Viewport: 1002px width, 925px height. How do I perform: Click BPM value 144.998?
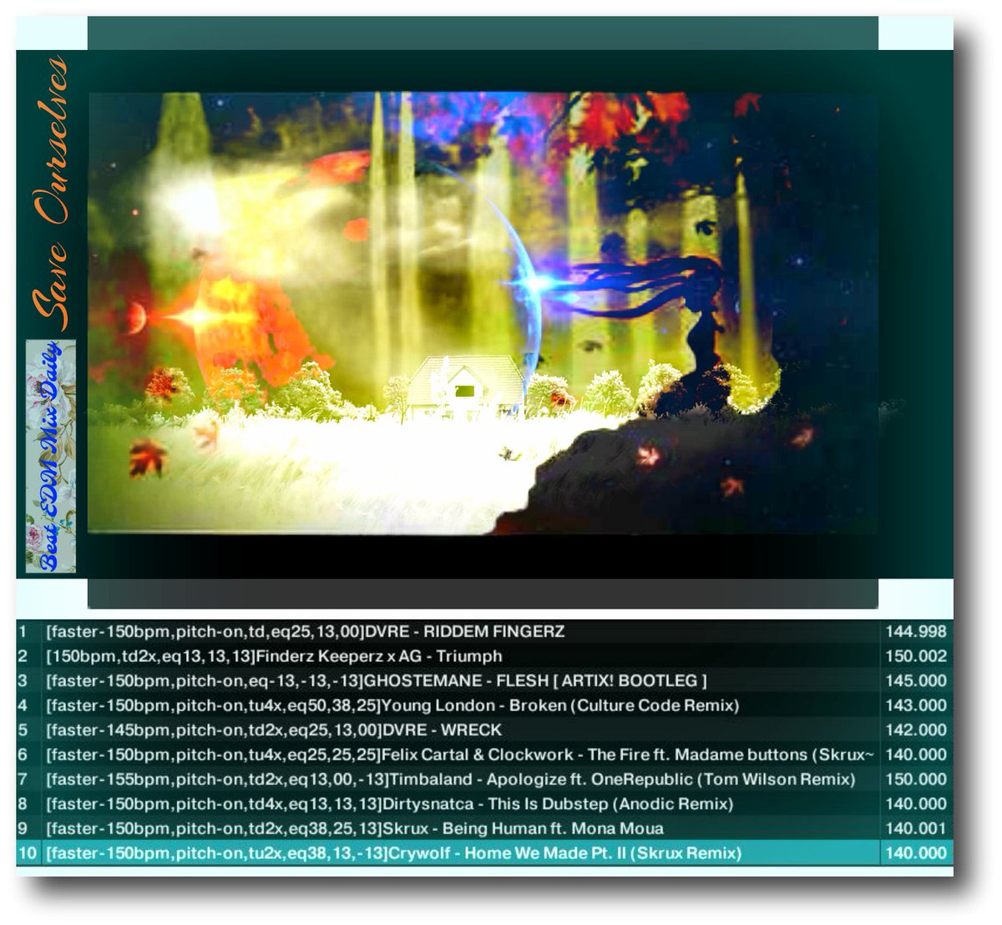916,632
